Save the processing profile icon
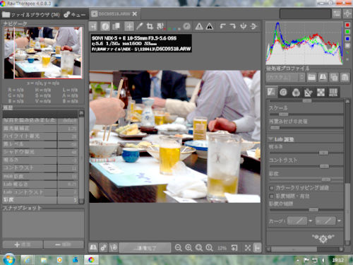The width and height of the screenshot is (353, 265). 323,77
